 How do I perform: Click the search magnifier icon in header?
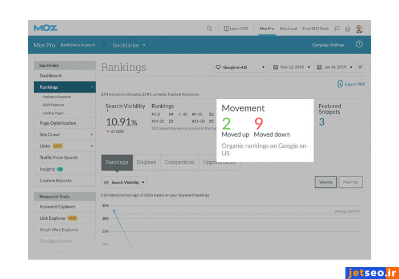(210, 28)
